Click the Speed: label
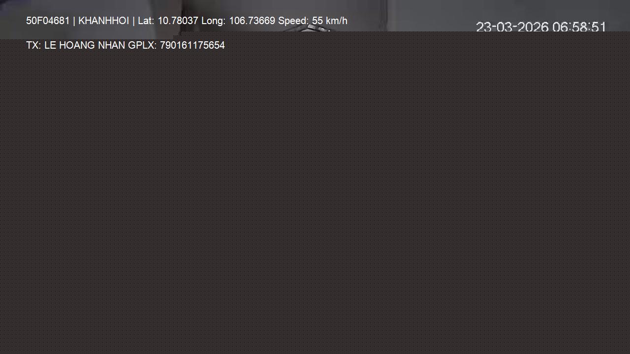Screen dimensions: 630x354 click(x=294, y=21)
